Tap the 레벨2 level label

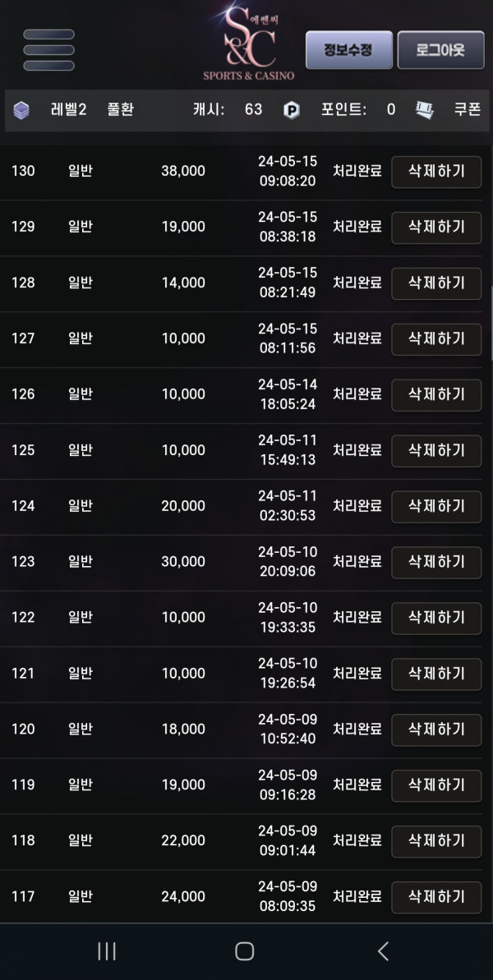(x=69, y=109)
